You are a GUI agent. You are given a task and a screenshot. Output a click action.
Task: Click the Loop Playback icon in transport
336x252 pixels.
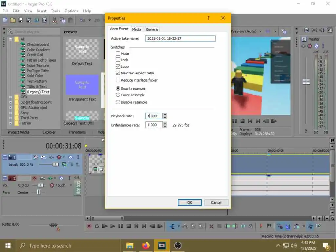(97, 226)
